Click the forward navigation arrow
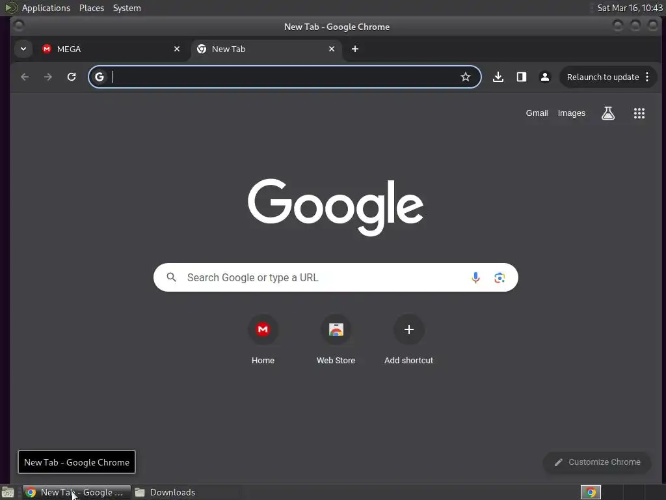This screenshot has height=500, width=666. click(x=48, y=77)
